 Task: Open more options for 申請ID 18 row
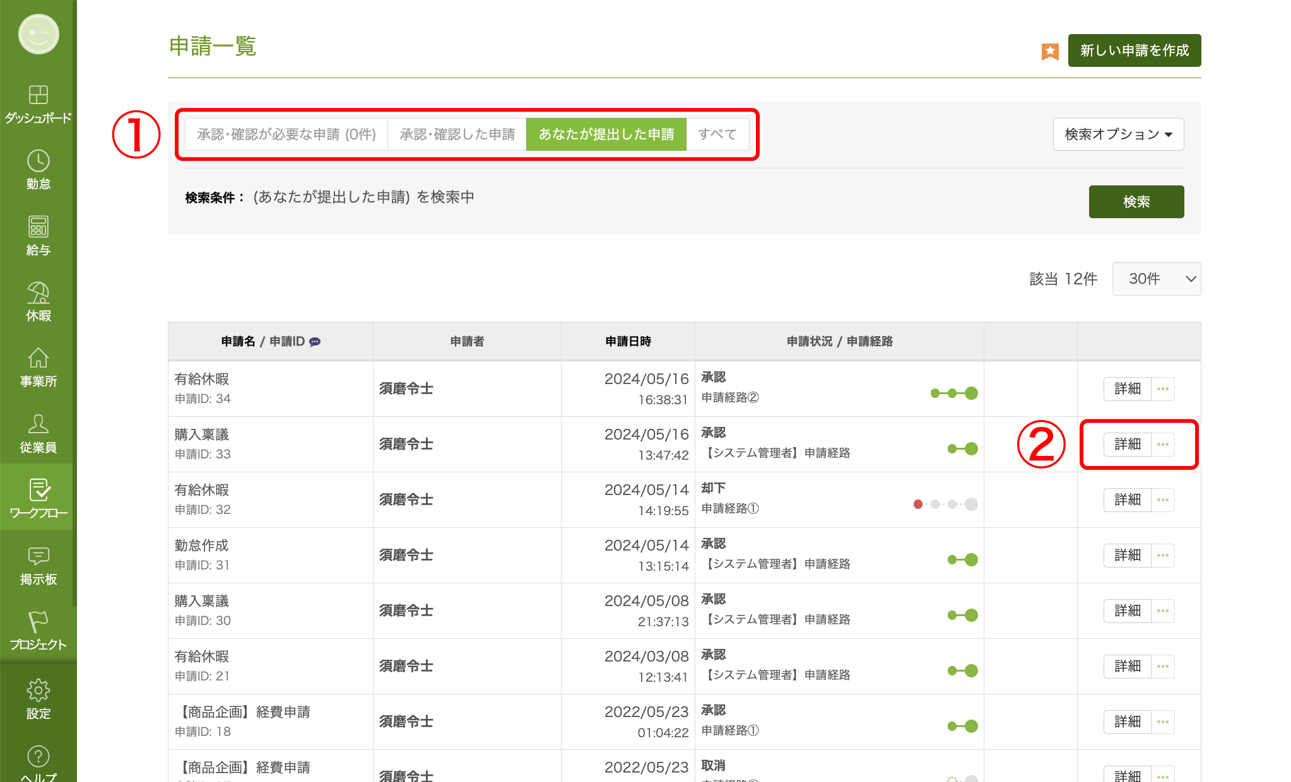coord(1163,722)
